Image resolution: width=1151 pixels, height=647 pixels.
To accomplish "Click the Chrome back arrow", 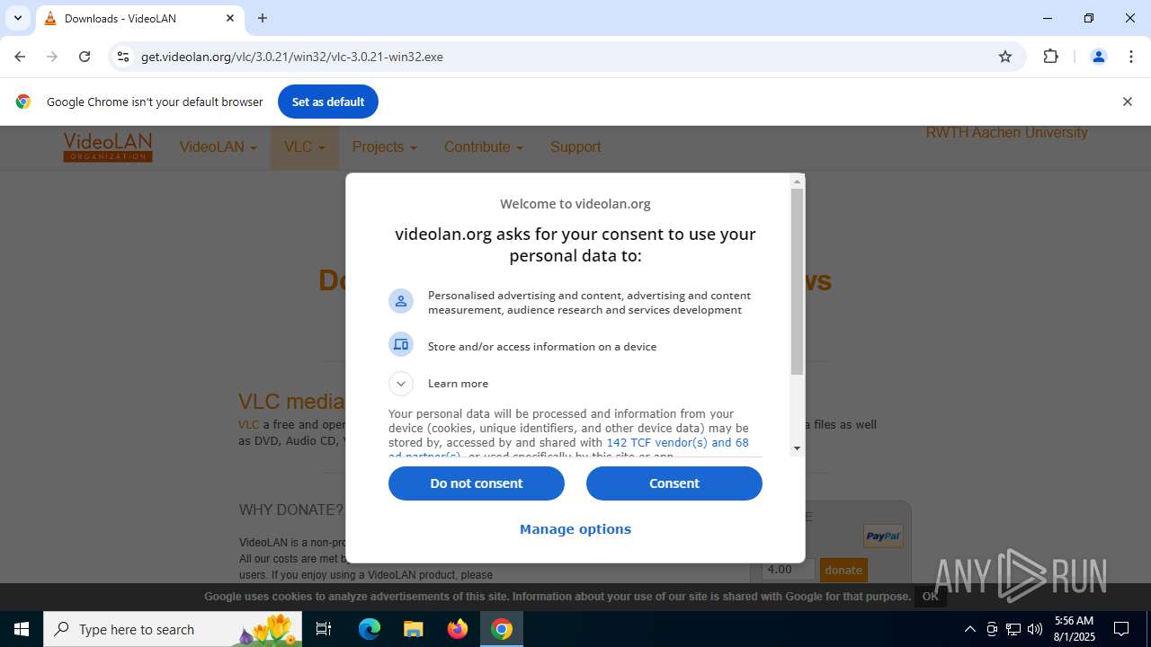I will click(20, 57).
